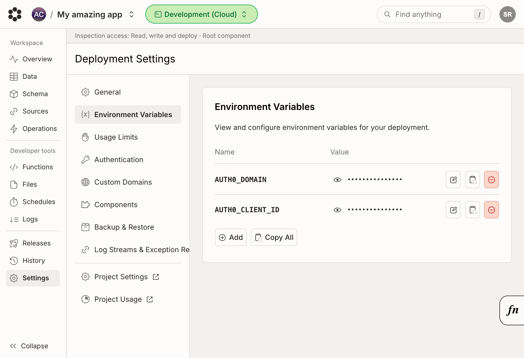Click the AUTH0_CLIENT_ID variable name
524x358 pixels.
[247, 210]
